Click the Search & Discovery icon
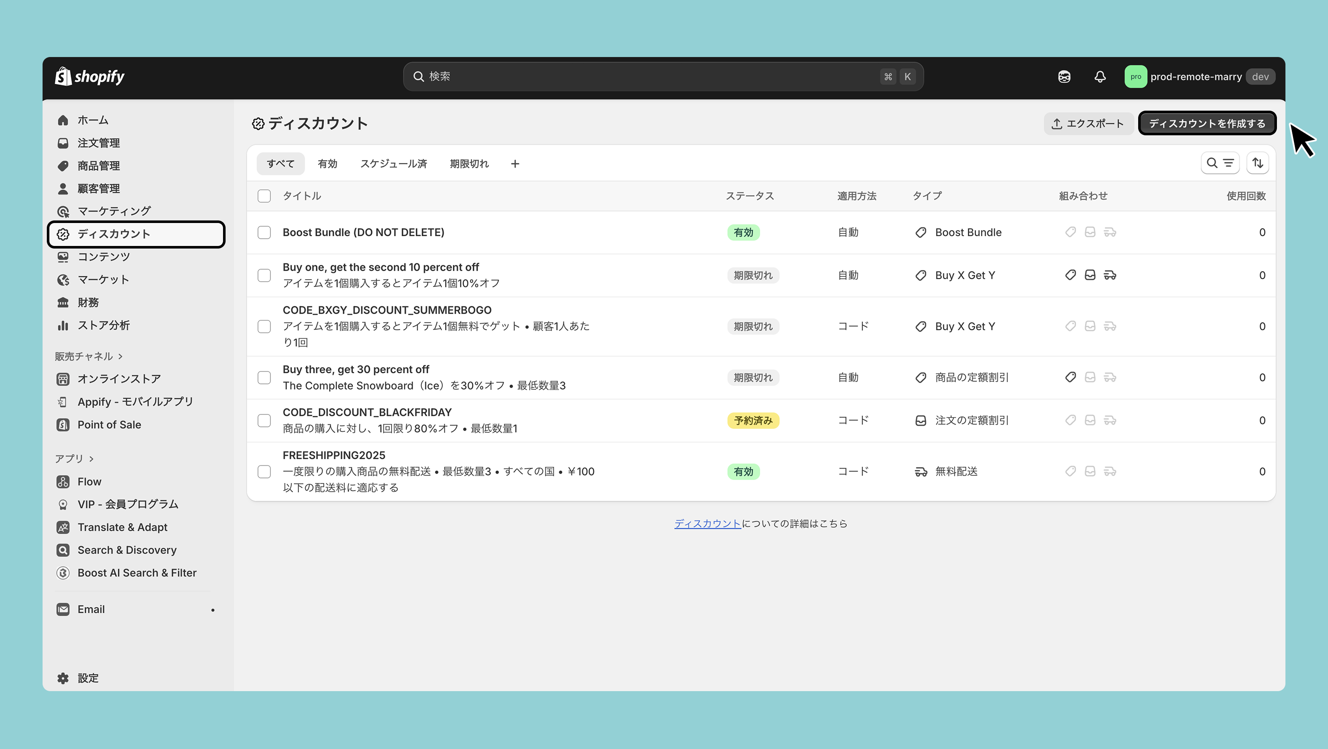This screenshot has width=1328, height=749. [x=63, y=550]
